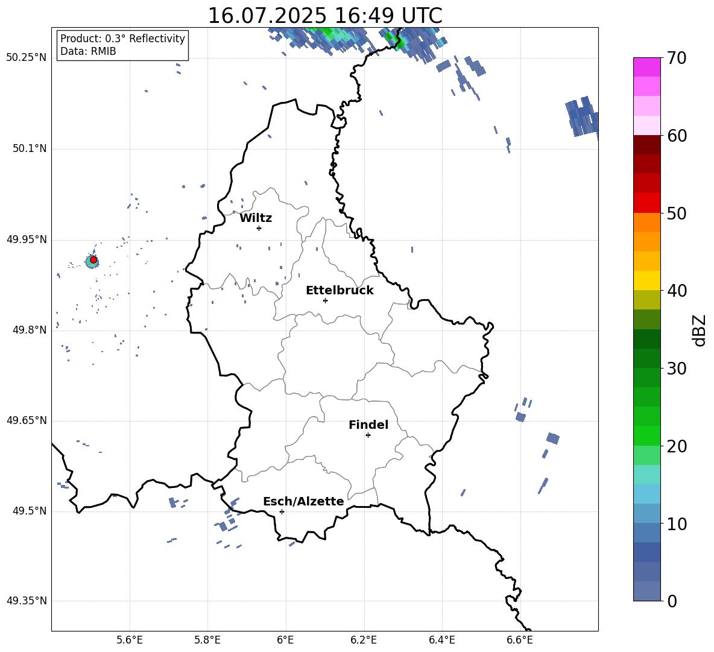Image resolution: width=714 pixels, height=652 pixels.
Task: Click the 'Data: RMIB' label
Action: pyautogui.click(x=88, y=51)
